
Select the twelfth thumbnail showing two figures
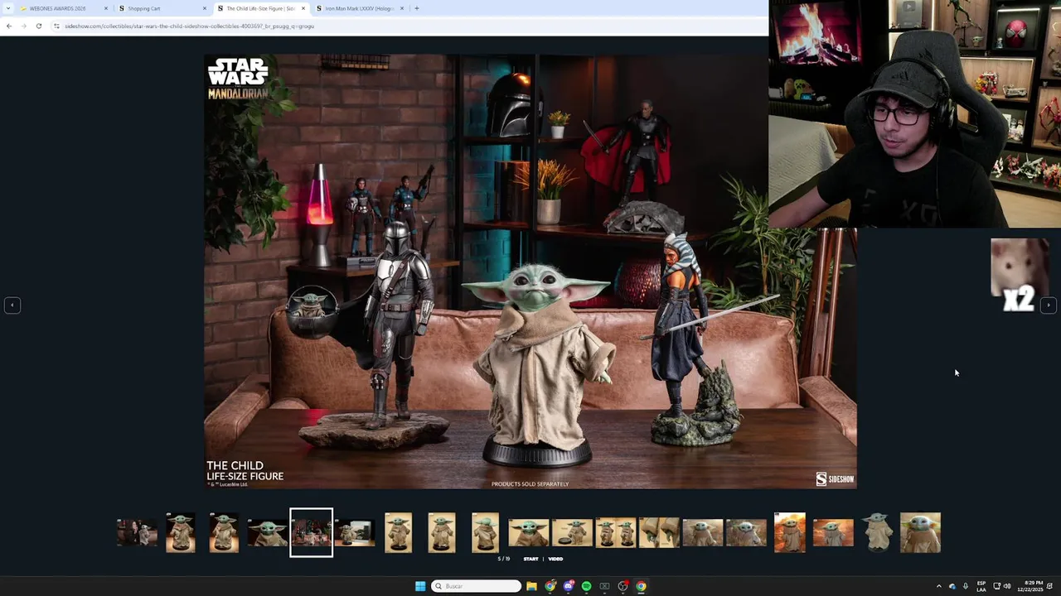[616, 532]
